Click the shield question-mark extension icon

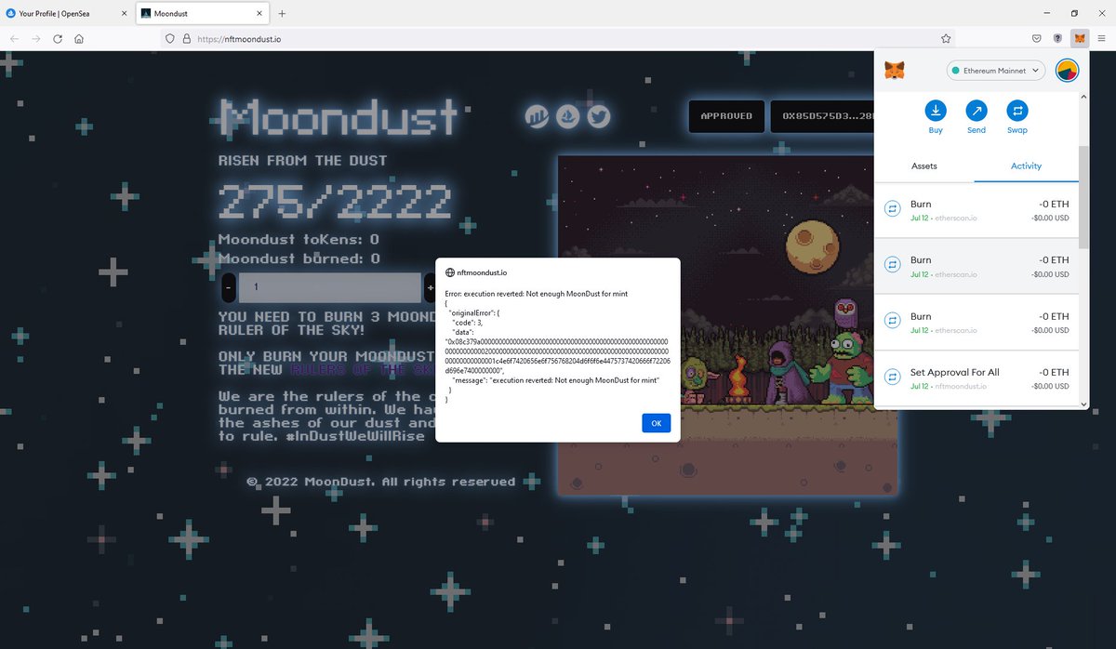coord(1057,39)
